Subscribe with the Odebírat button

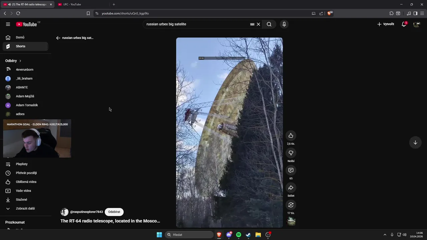point(114,212)
